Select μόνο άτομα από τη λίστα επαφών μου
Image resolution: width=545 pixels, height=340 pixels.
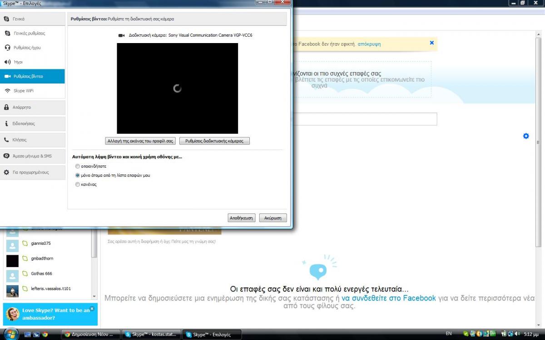(78, 175)
